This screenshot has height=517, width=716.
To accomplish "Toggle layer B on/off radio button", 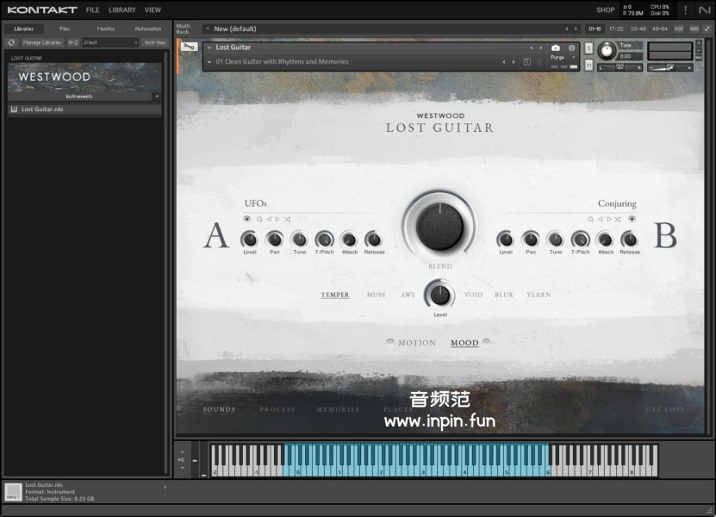I will [x=632, y=219].
